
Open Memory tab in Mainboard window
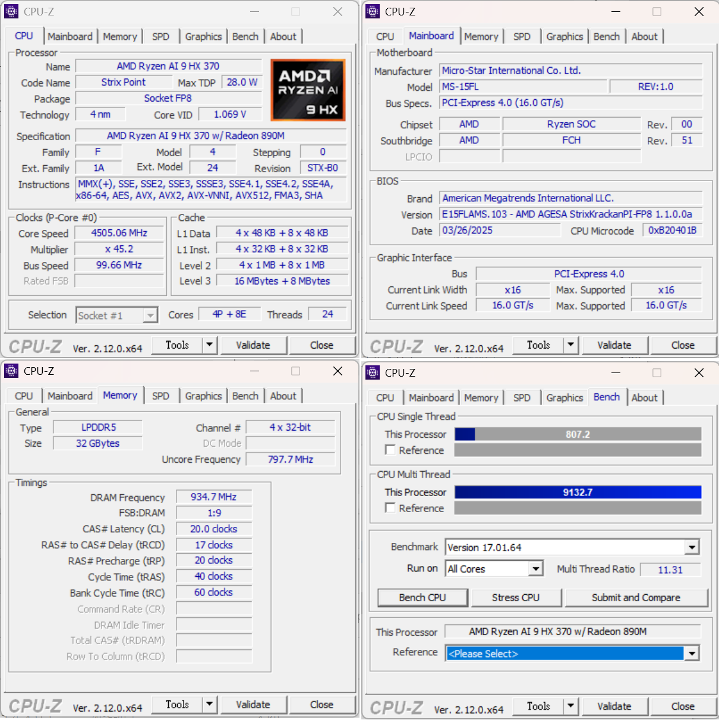point(481,36)
